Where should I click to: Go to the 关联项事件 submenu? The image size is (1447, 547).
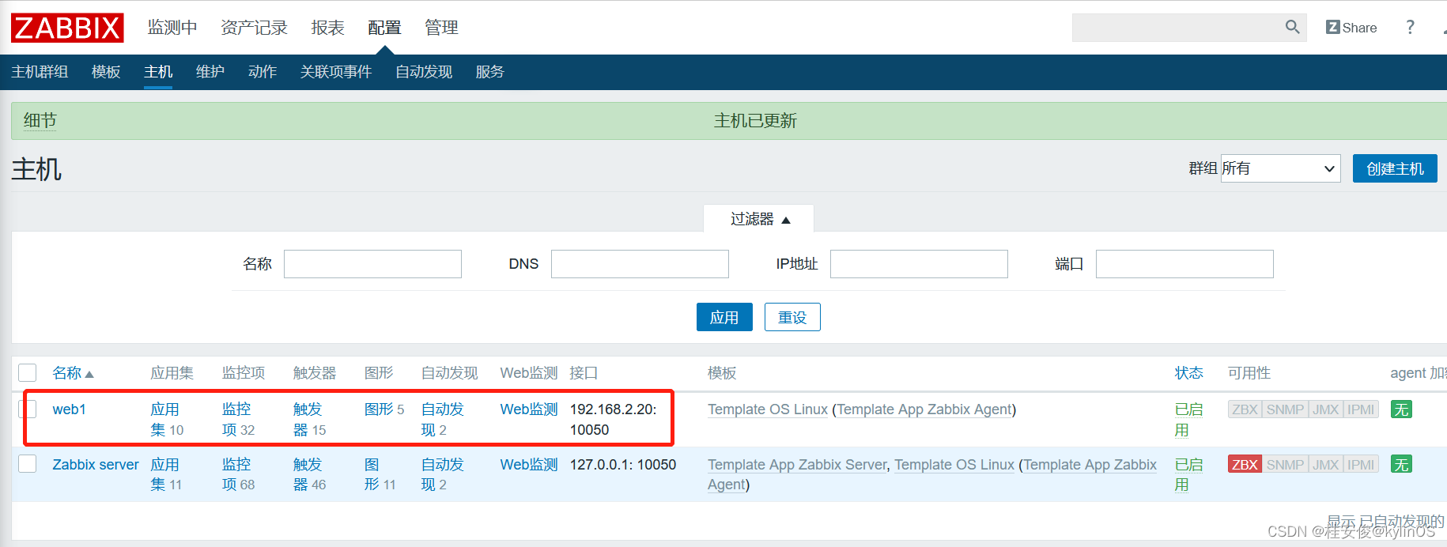(336, 72)
